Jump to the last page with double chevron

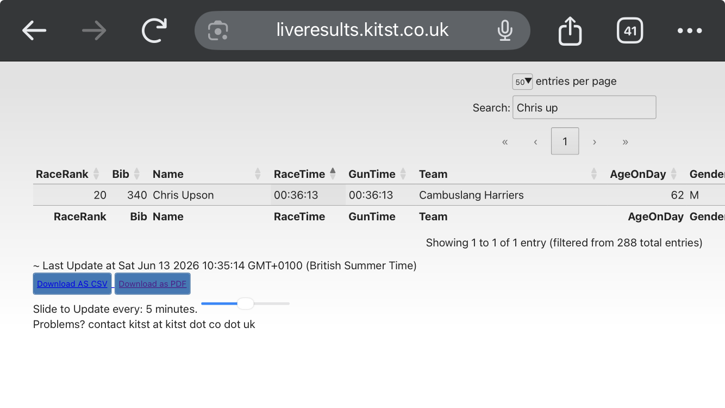coord(625,142)
